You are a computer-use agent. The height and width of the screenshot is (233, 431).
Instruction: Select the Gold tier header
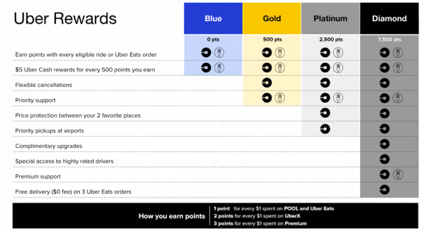point(272,18)
